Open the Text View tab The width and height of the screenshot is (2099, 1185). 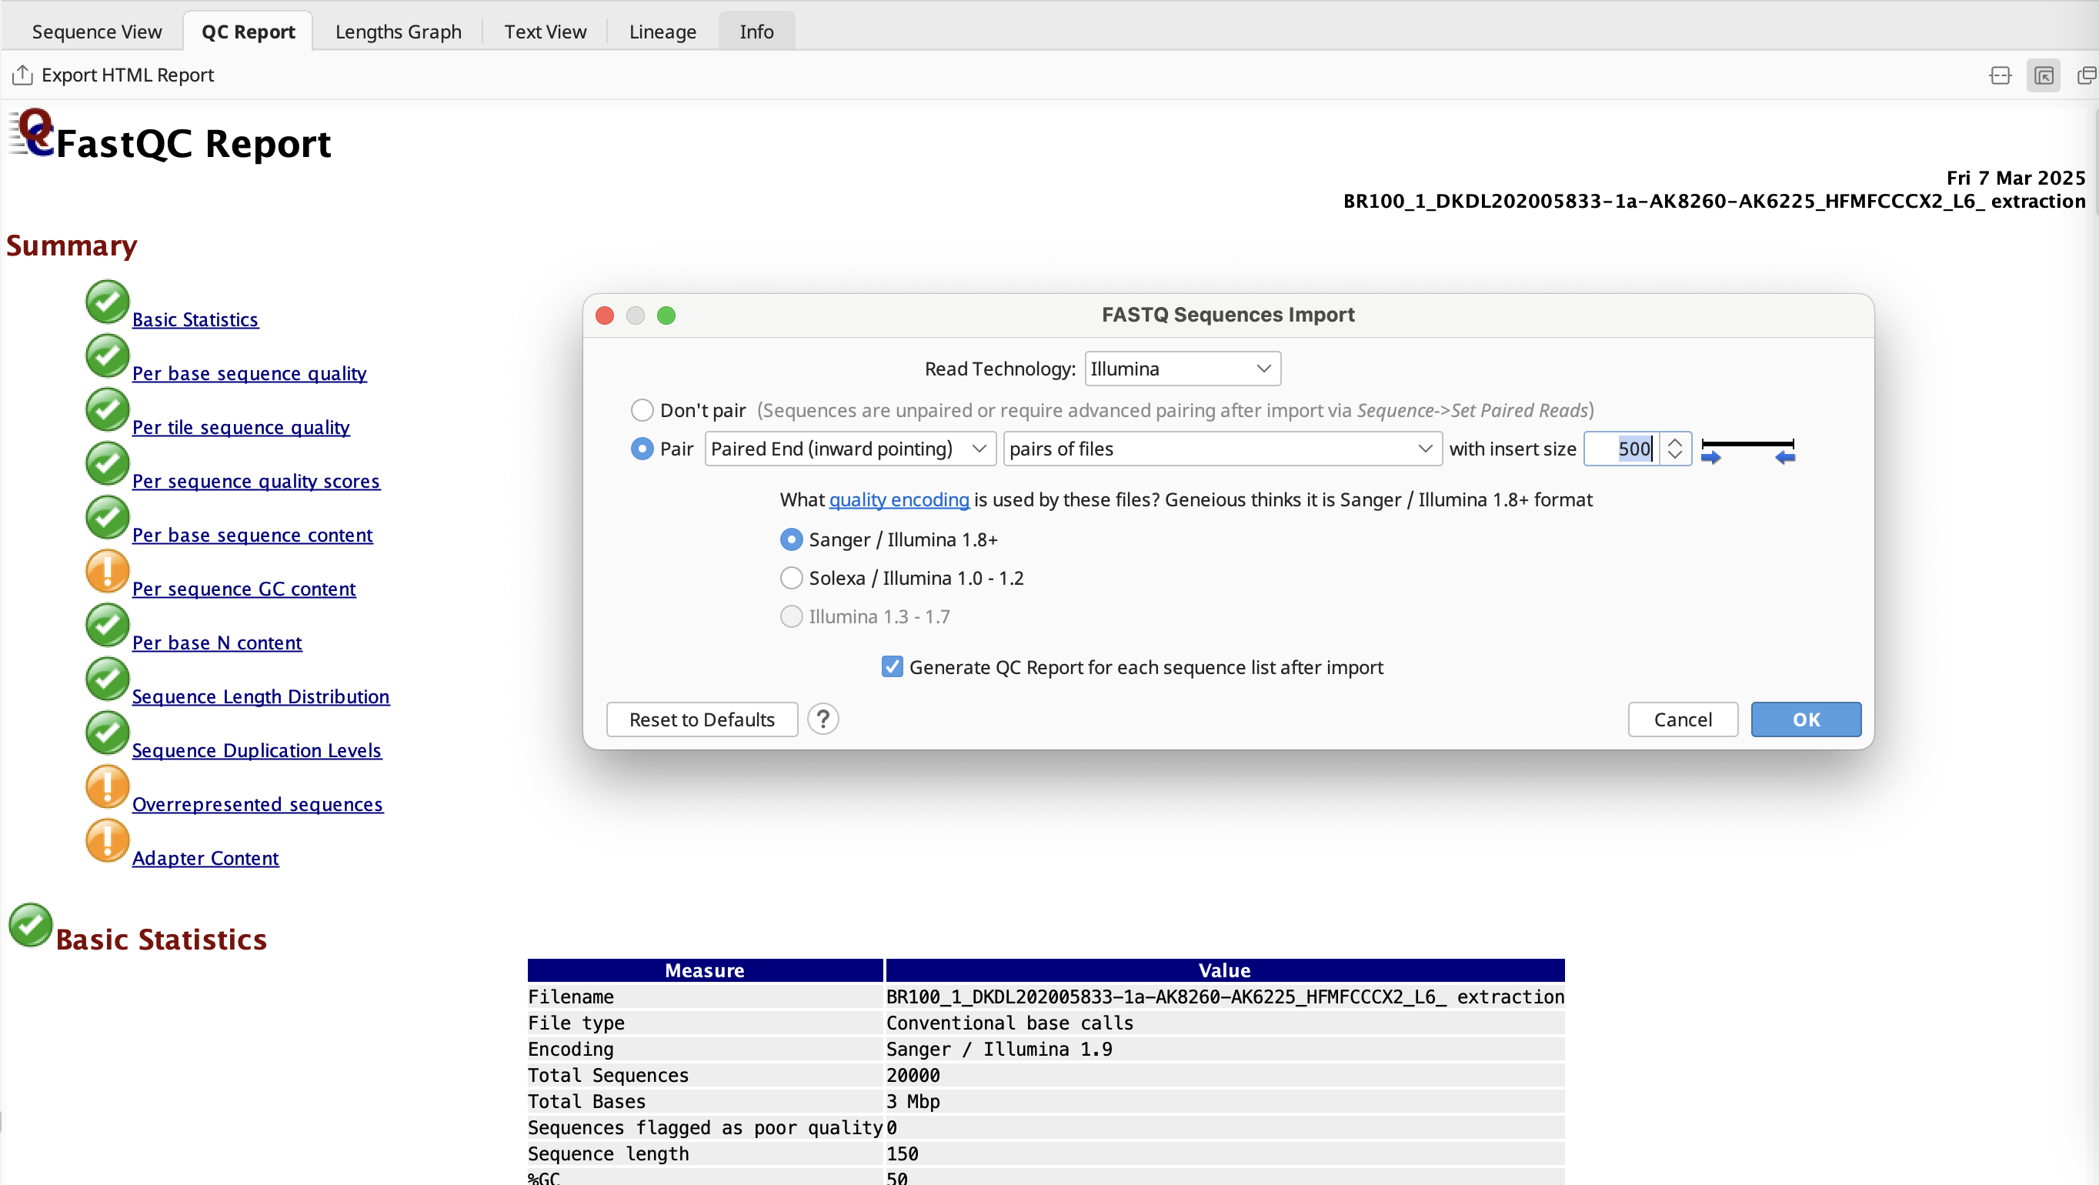pyautogui.click(x=544, y=31)
